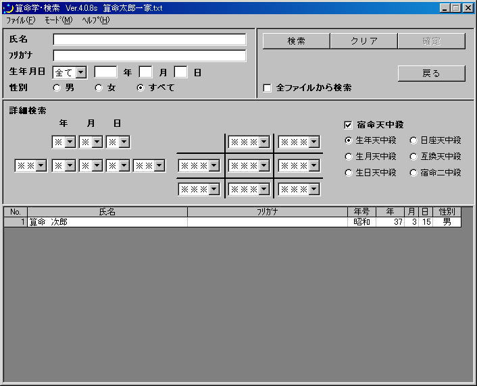This screenshot has width=477, height=386.
Task: Open top-row 日 dropdown under 詳細検索
Action: coord(124,142)
